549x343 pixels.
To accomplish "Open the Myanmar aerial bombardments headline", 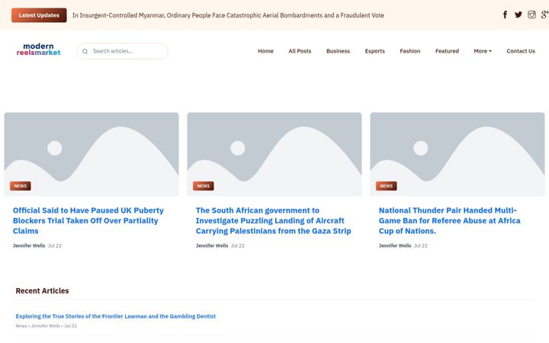I will [x=228, y=15].
